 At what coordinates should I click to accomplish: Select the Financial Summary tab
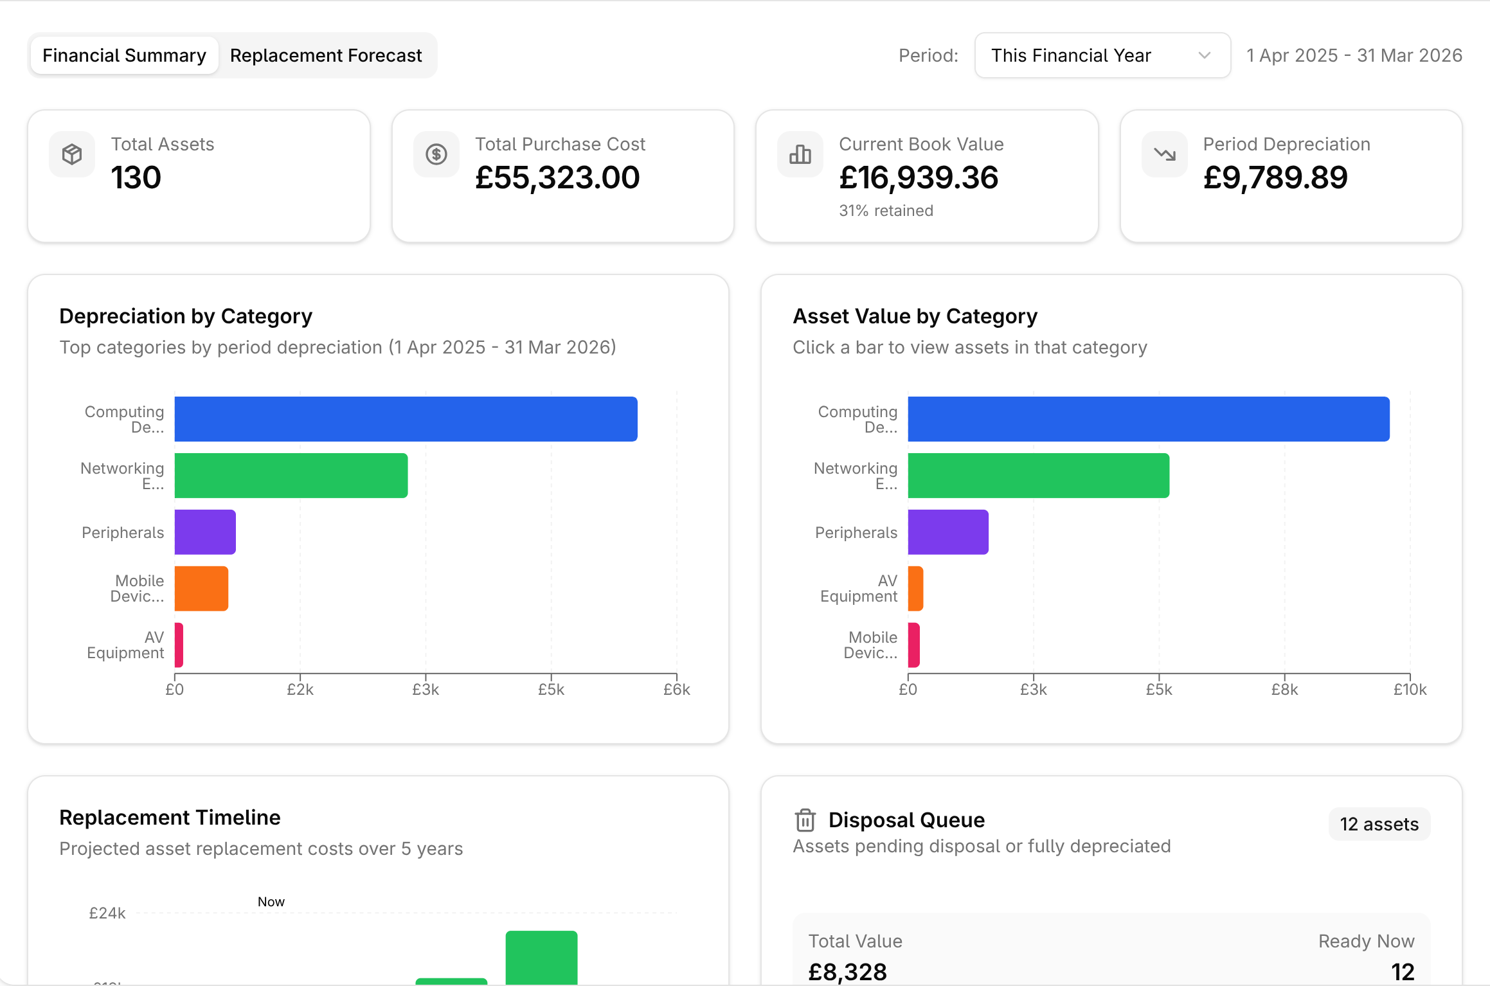pyautogui.click(x=124, y=55)
